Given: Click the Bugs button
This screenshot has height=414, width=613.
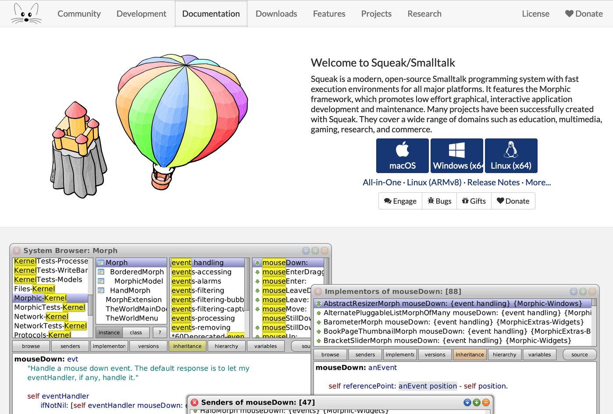Looking at the screenshot, I should coord(439,201).
